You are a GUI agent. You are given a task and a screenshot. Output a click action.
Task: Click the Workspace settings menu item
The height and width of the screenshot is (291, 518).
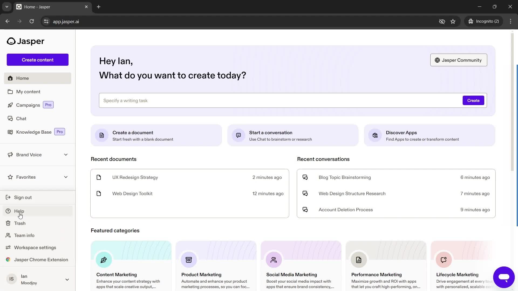point(35,247)
